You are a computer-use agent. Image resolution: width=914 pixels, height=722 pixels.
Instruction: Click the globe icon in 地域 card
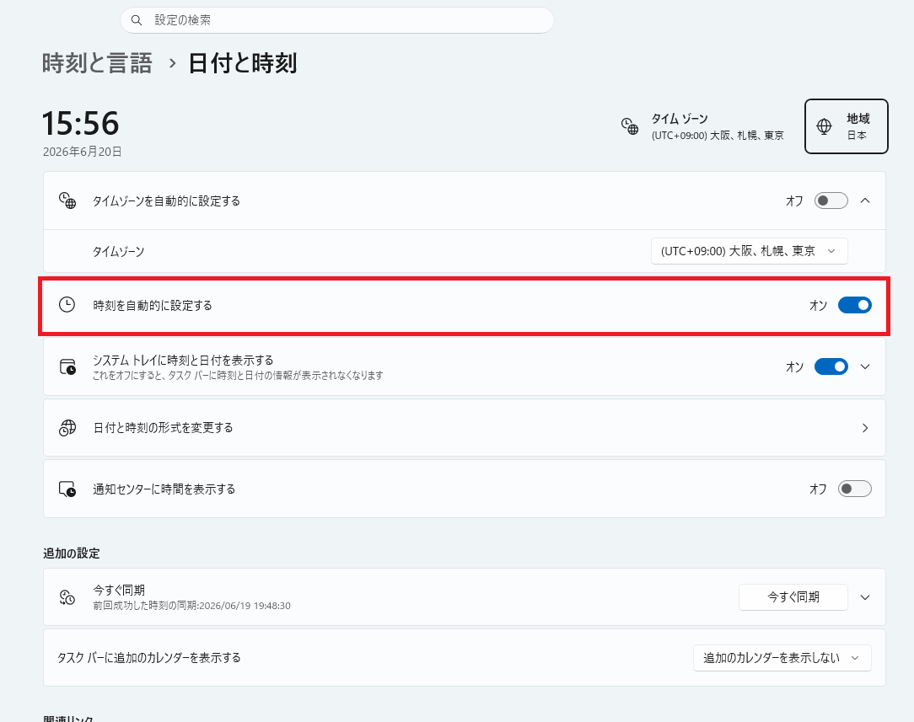tap(824, 126)
